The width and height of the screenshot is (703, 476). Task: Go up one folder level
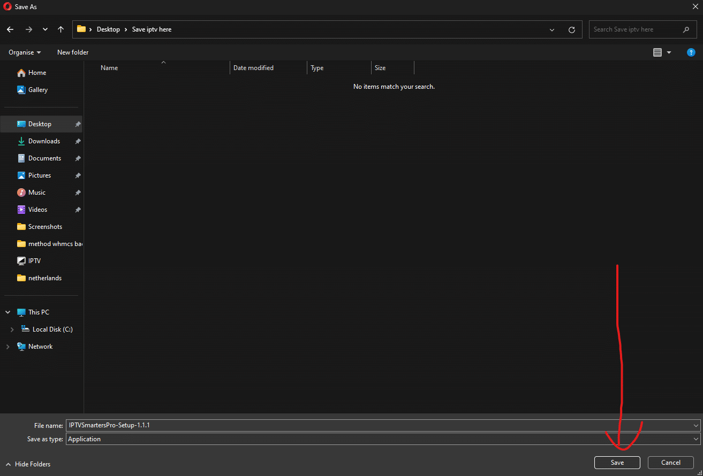61,29
